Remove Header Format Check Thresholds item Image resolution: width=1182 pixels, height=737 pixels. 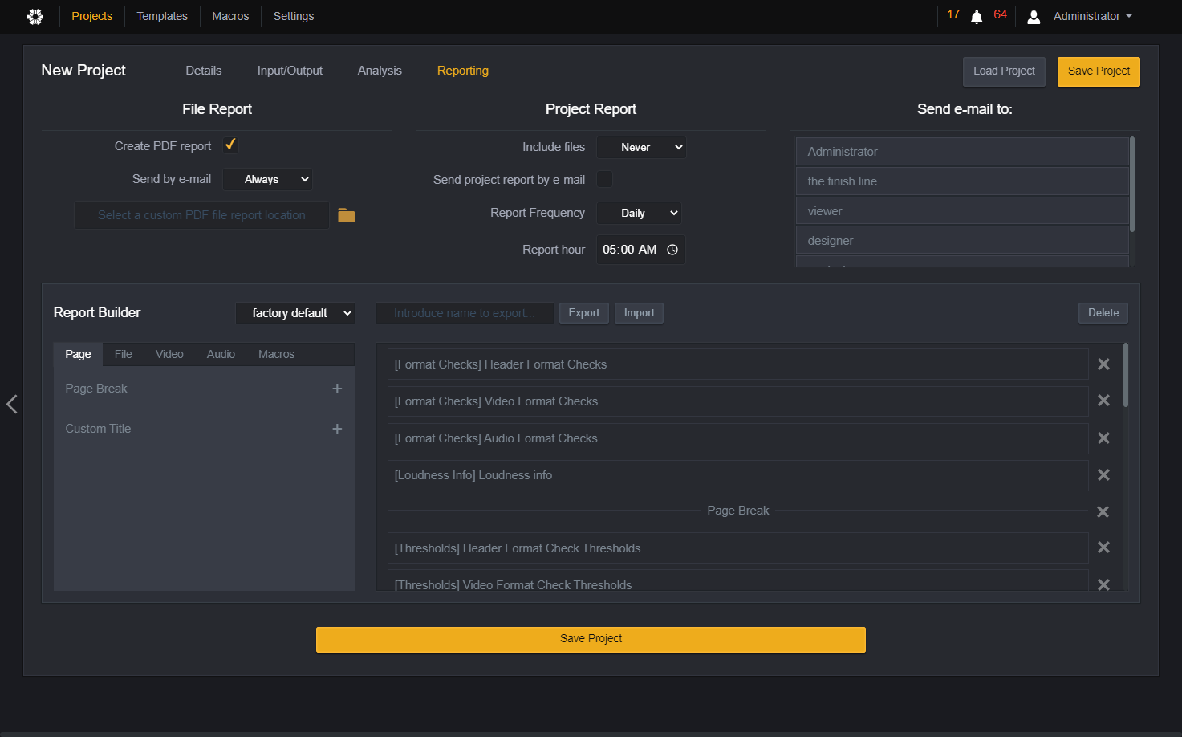tap(1103, 548)
